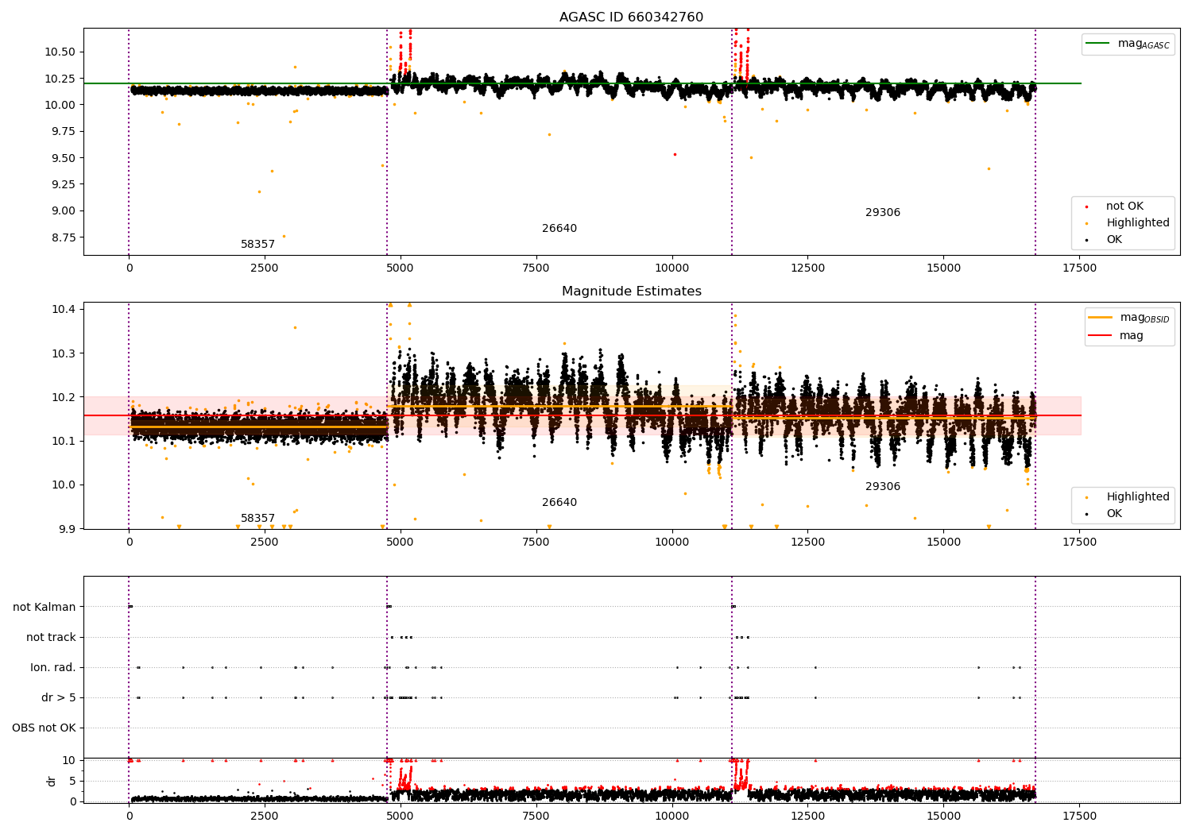Click obsid label 26640 in the Magnitude Estimates plot
Image resolution: width=1192 pixels, height=834 pixels.
click(559, 503)
